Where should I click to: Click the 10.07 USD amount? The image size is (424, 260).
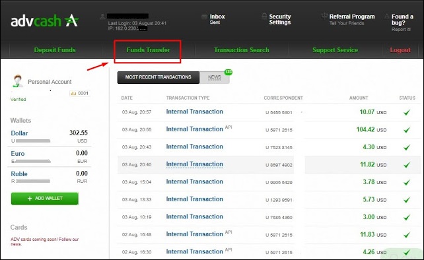373,112
